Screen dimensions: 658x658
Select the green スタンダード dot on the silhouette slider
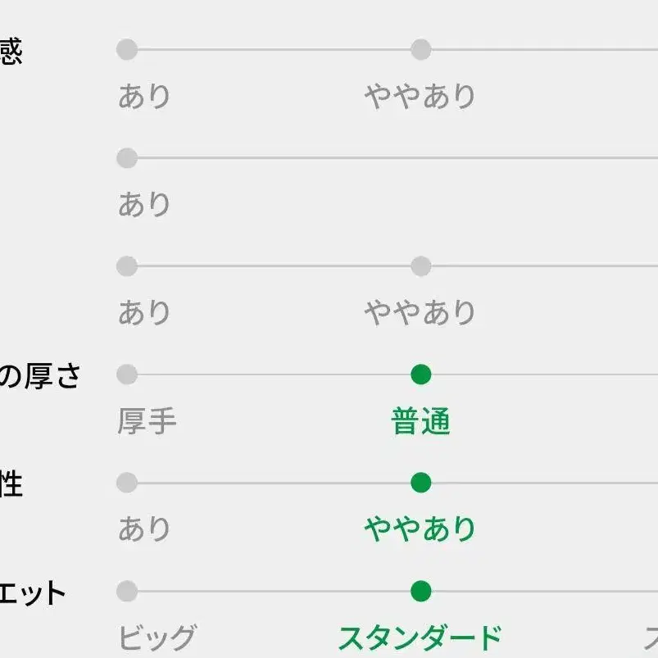click(x=420, y=591)
